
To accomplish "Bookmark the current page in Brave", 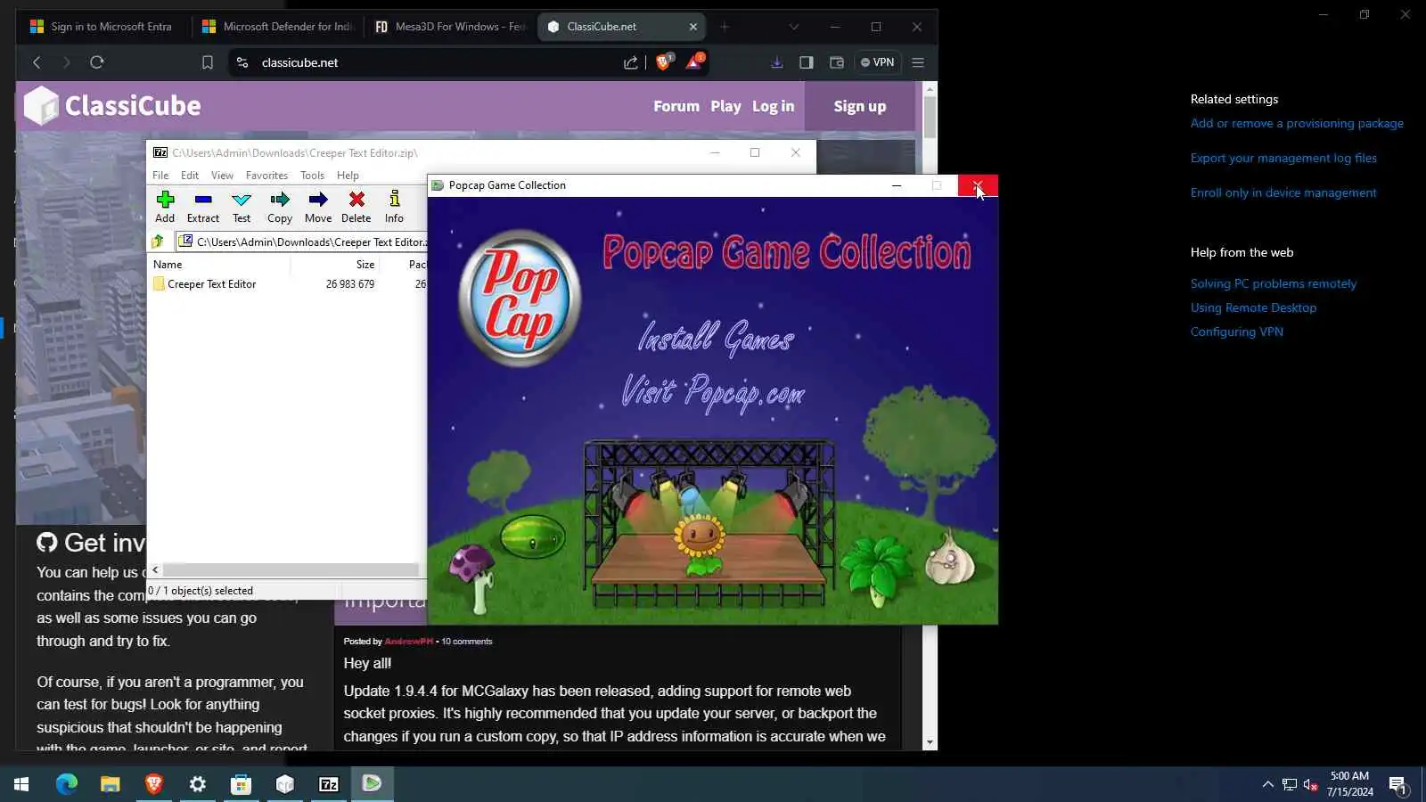I will point(208,62).
